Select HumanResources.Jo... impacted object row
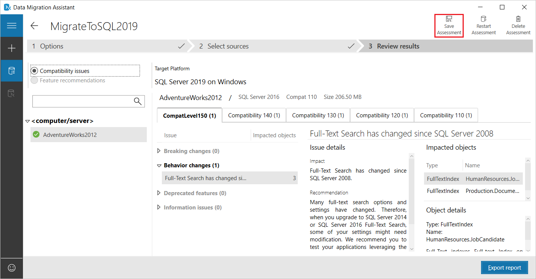 [x=473, y=179]
